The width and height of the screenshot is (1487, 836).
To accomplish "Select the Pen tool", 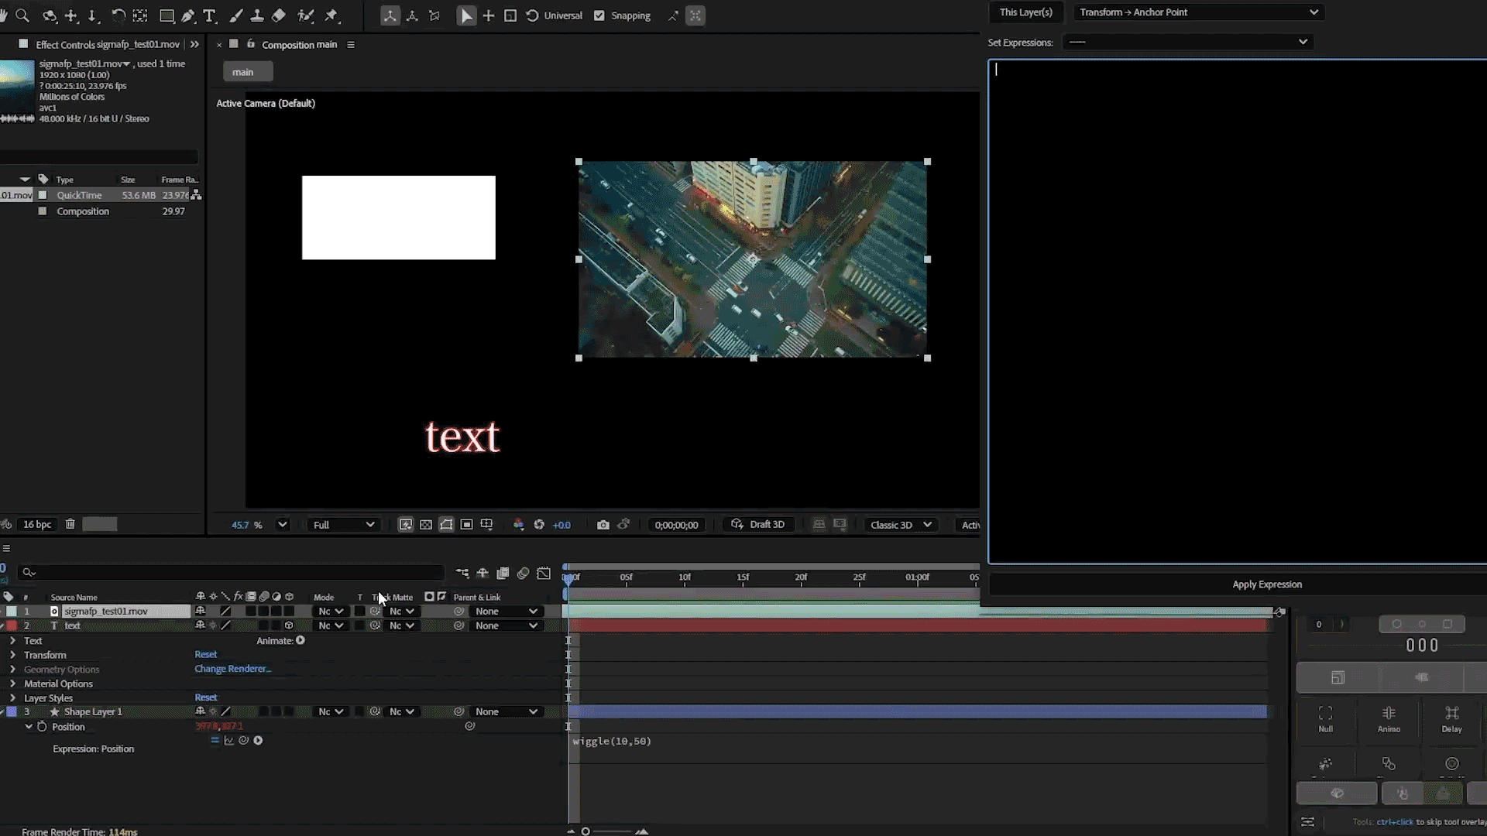I will point(188,15).
